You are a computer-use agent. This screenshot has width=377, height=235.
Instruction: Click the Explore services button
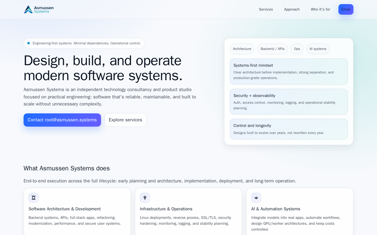tap(125, 120)
